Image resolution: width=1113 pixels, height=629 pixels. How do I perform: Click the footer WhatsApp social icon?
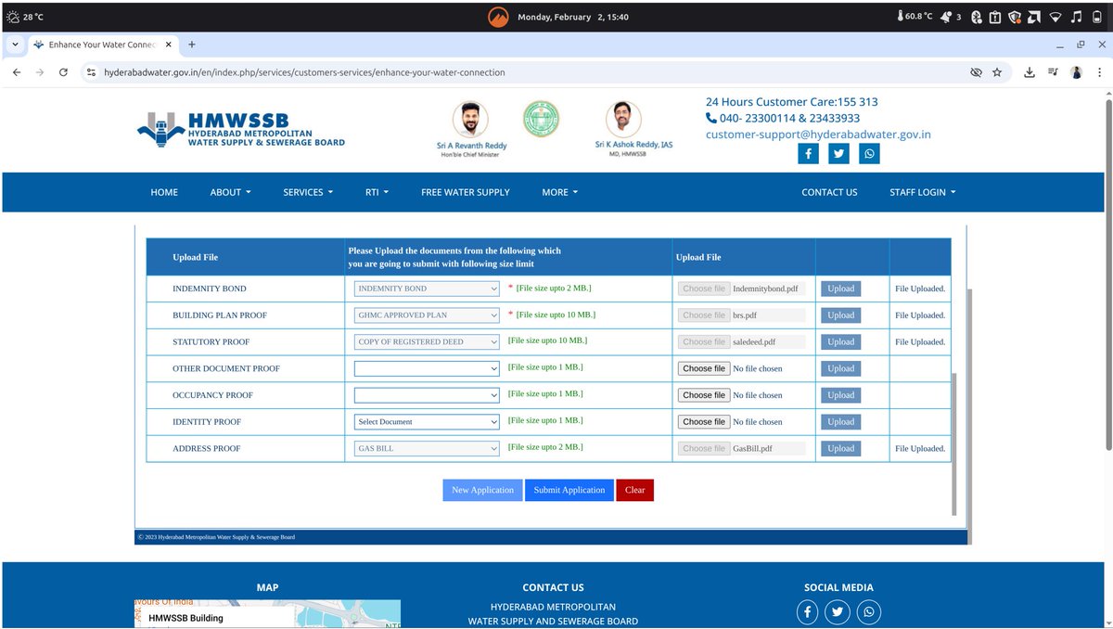coord(869,612)
